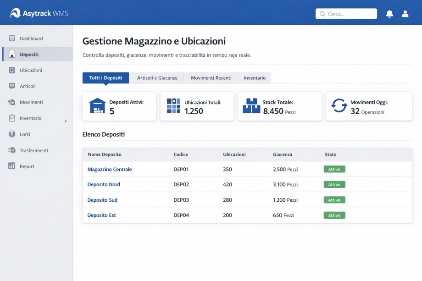Open the Deposito Nord link

[x=104, y=184]
